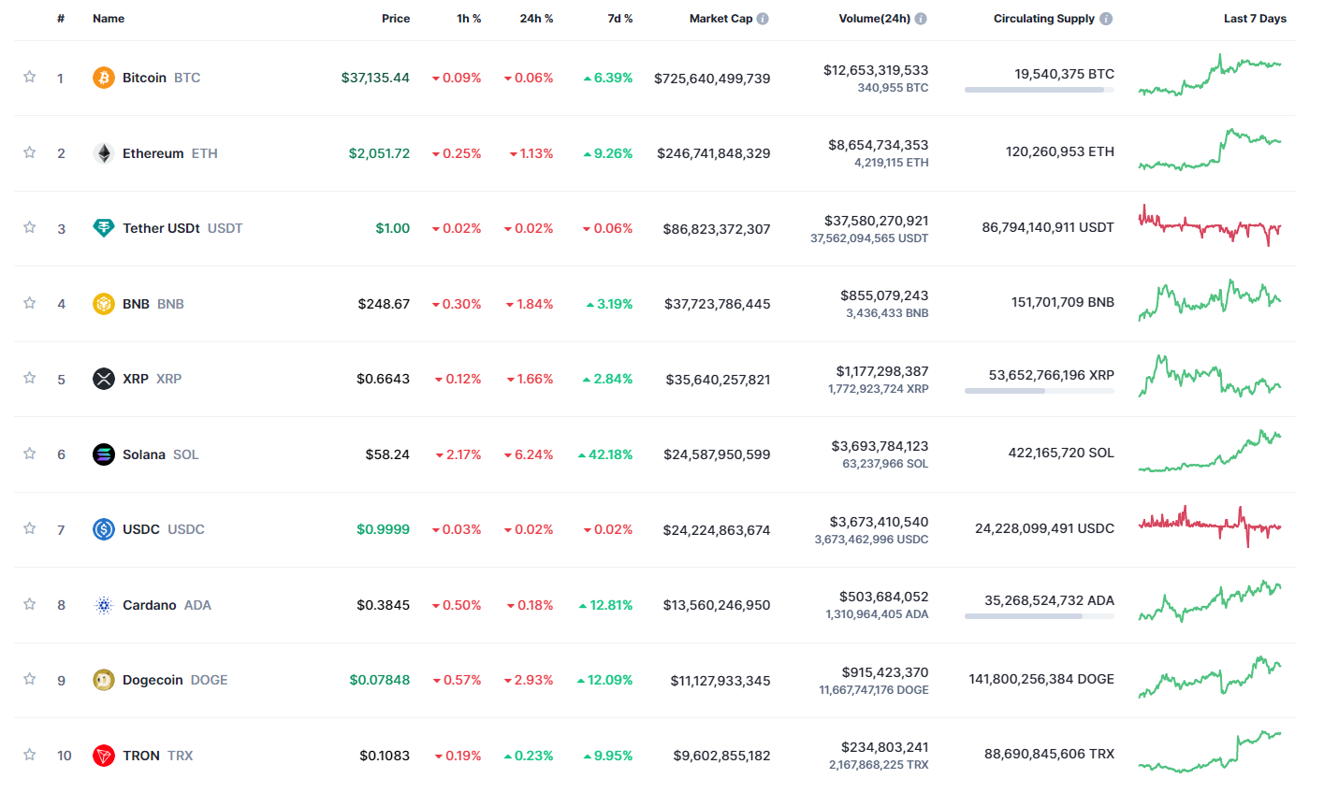Image resolution: width=1324 pixels, height=793 pixels.
Task: Click the Market Cap info icon
Action: [x=763, y=19]
